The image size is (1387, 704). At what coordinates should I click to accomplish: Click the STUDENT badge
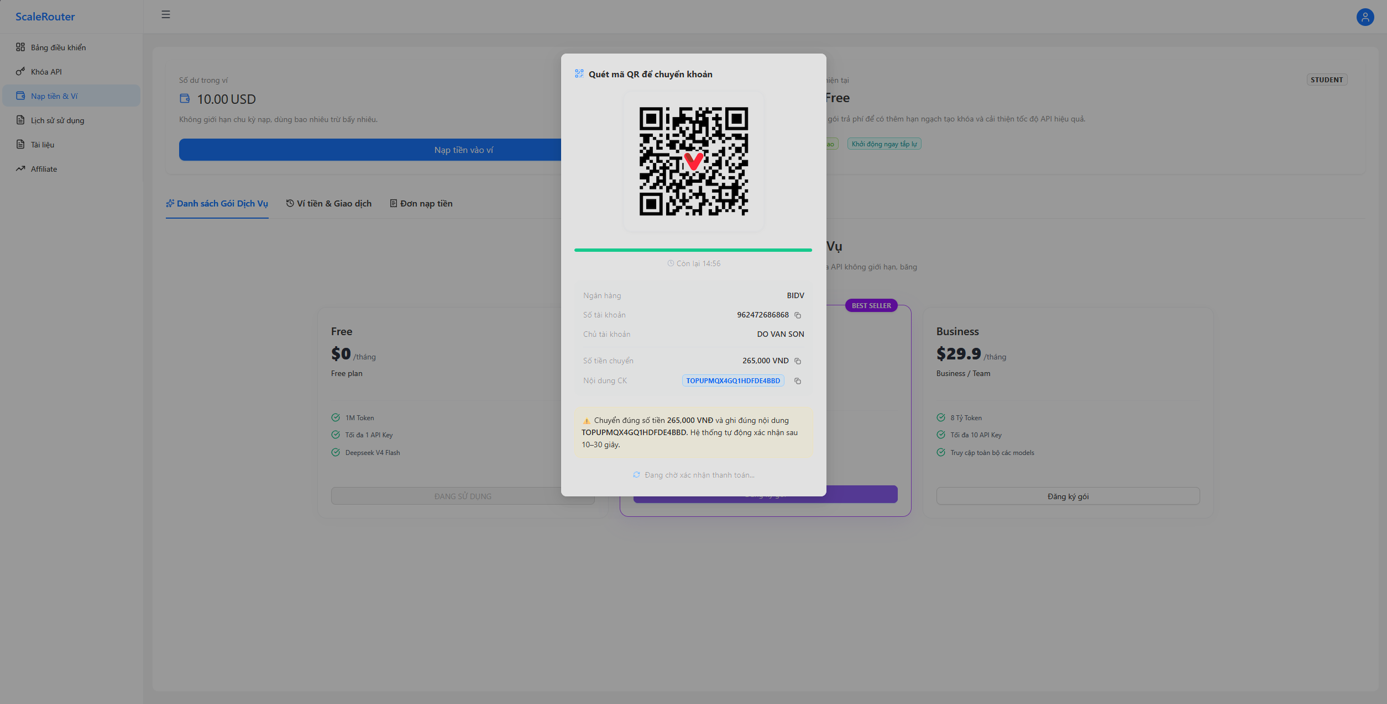(1327, 80)
